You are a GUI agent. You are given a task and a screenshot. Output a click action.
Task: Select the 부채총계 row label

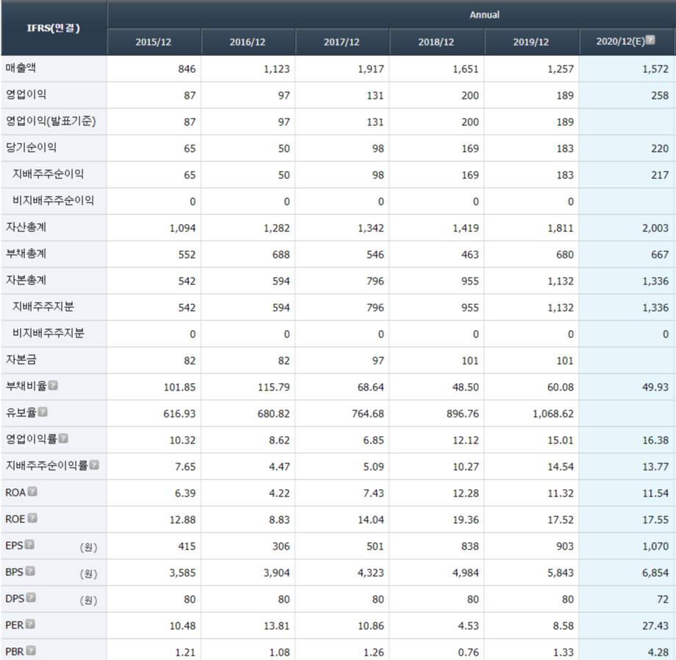(26, 253)
